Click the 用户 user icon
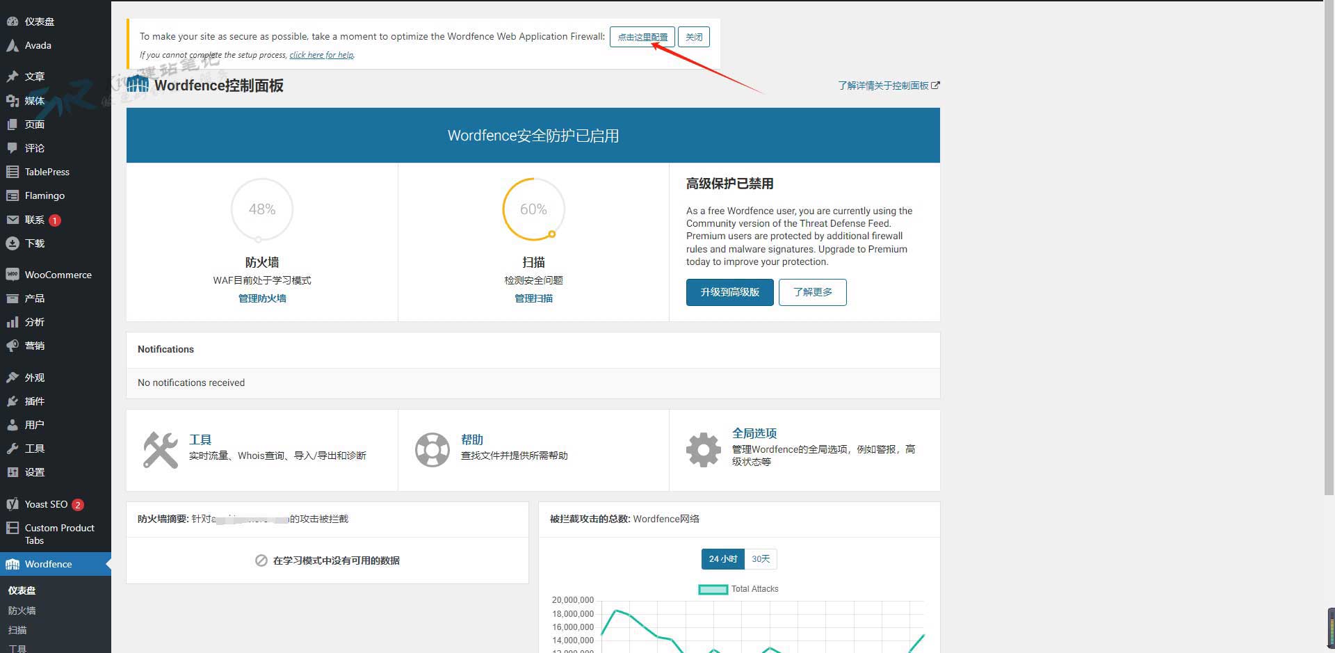The image size is (1335, 653). (13, 425)
